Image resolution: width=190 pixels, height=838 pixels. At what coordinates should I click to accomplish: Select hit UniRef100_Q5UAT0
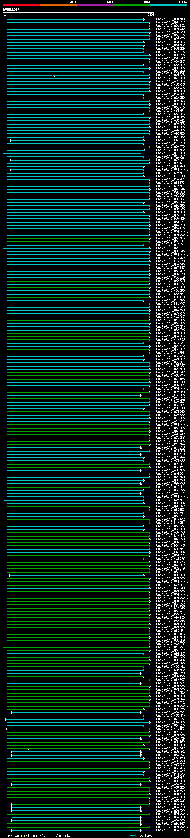point(170,376)
